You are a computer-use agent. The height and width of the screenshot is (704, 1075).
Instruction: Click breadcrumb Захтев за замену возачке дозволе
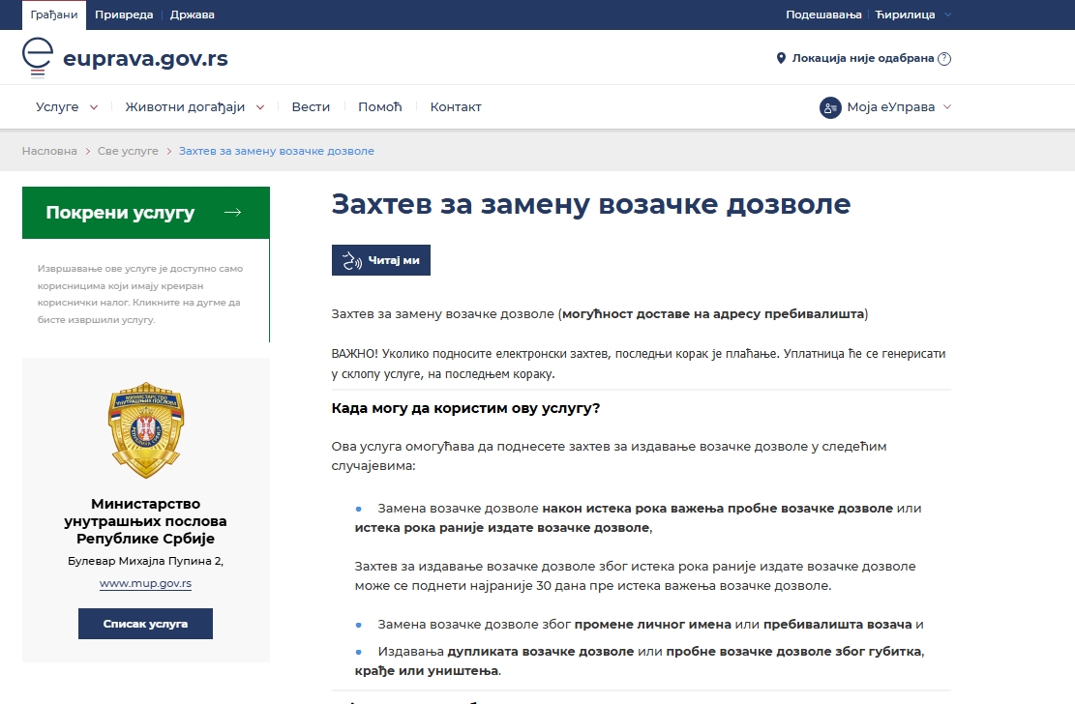(277, 151)
